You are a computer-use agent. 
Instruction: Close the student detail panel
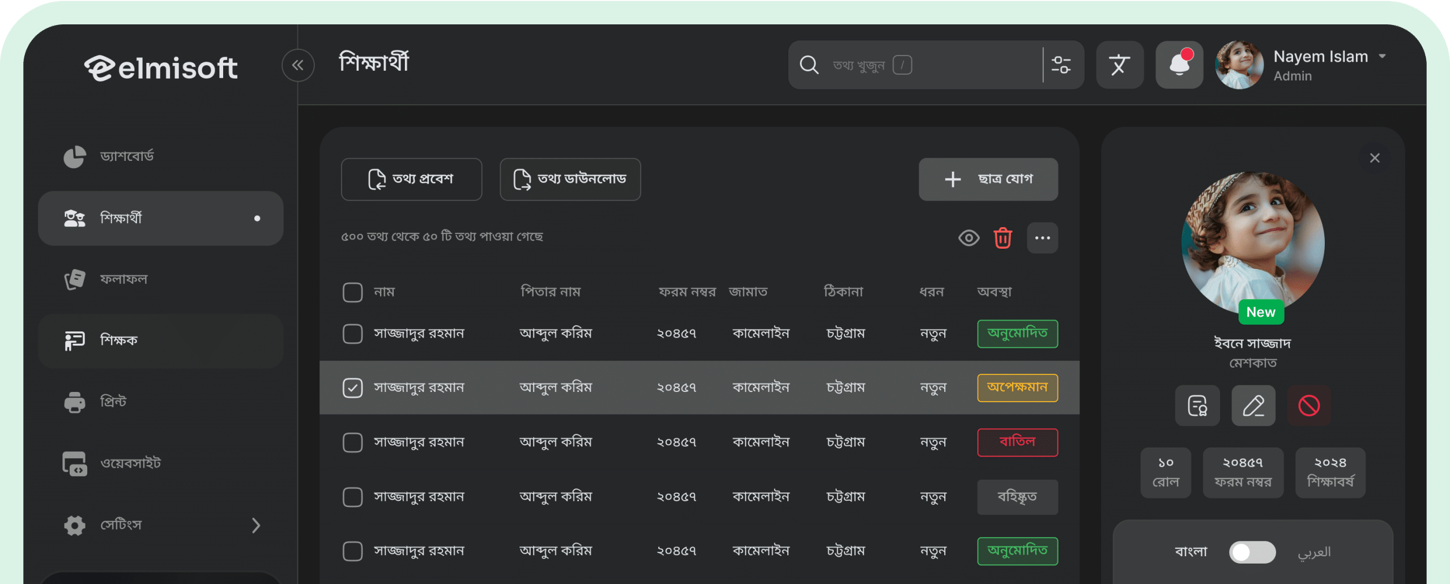(1375, 158)
